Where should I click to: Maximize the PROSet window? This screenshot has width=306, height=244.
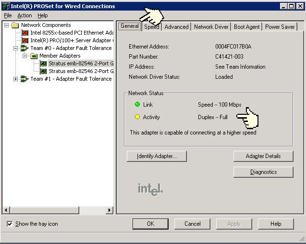click(291, 6)
